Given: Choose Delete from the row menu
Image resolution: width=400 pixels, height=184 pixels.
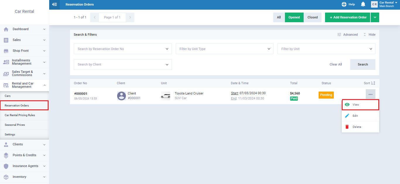Looking at the screenshot, I should point(360,127).
